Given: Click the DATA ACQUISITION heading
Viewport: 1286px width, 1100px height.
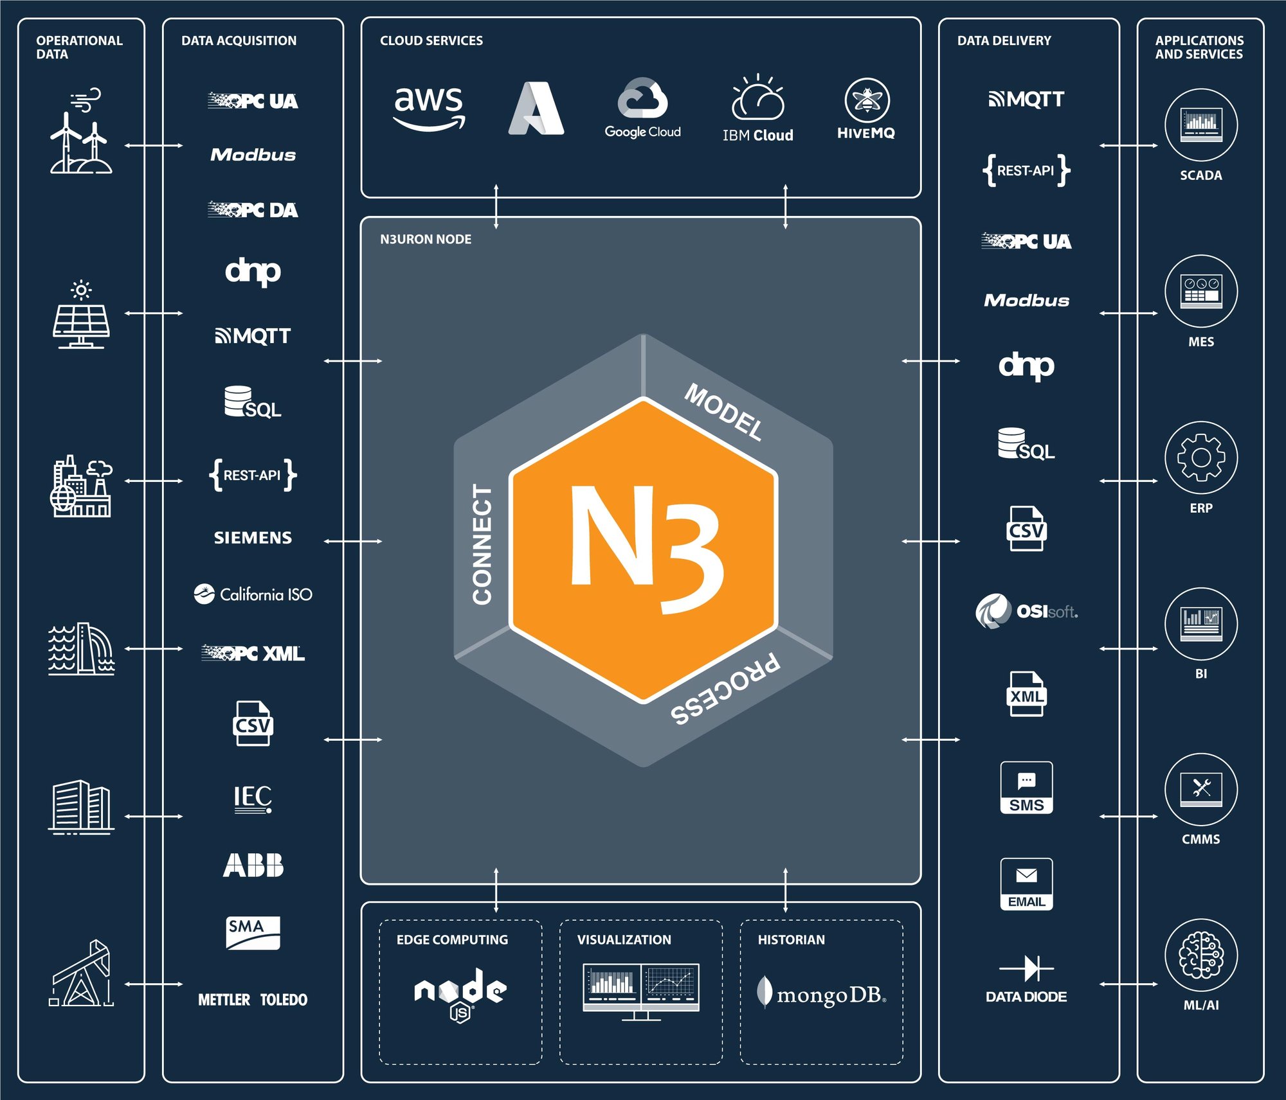Looking at the screenshot, I should (239, 40).
